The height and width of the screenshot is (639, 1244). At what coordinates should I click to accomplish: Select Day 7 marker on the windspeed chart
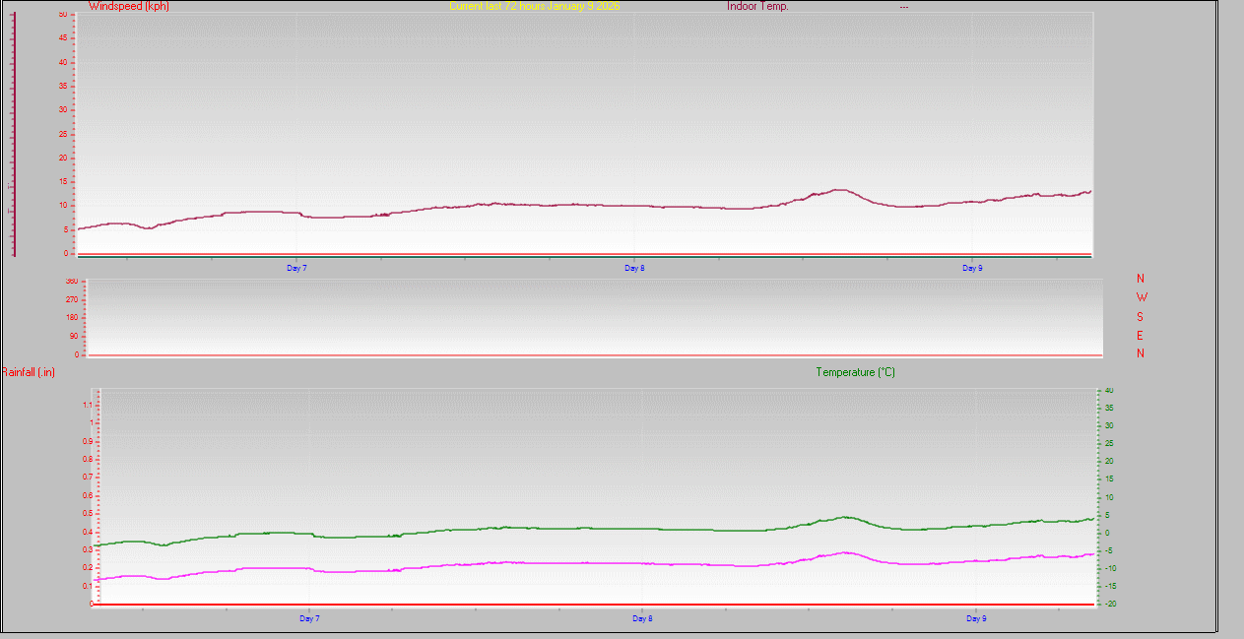(296, 268)
